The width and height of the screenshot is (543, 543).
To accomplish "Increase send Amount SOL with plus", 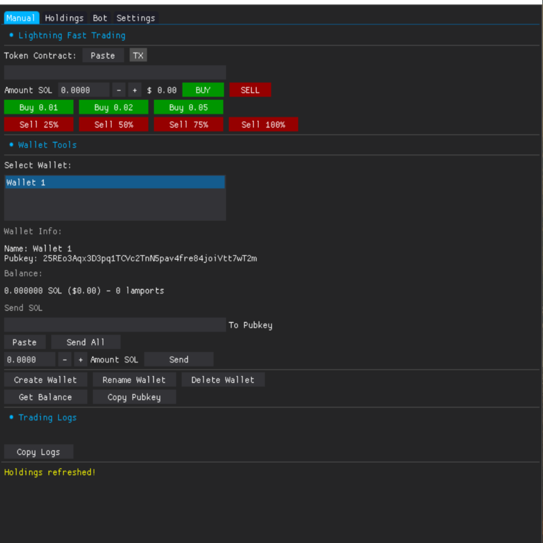I will (81, 360).
